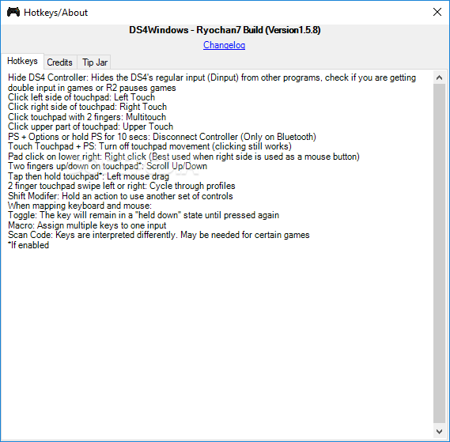Click the 'DS4Windows - Ryochan7 Build' heading
This screenshot has width=450, height=442.
point(225,30)
